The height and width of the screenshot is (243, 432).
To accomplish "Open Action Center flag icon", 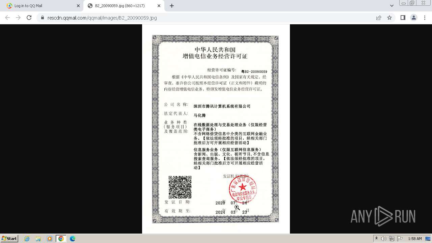I will [400, 239].
